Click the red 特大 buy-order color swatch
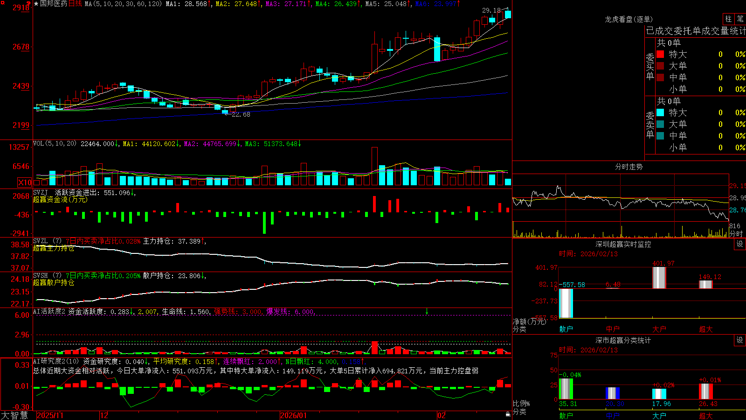This screenshot has width=746, height=420. pyautogui.click(x=660, y=54)
